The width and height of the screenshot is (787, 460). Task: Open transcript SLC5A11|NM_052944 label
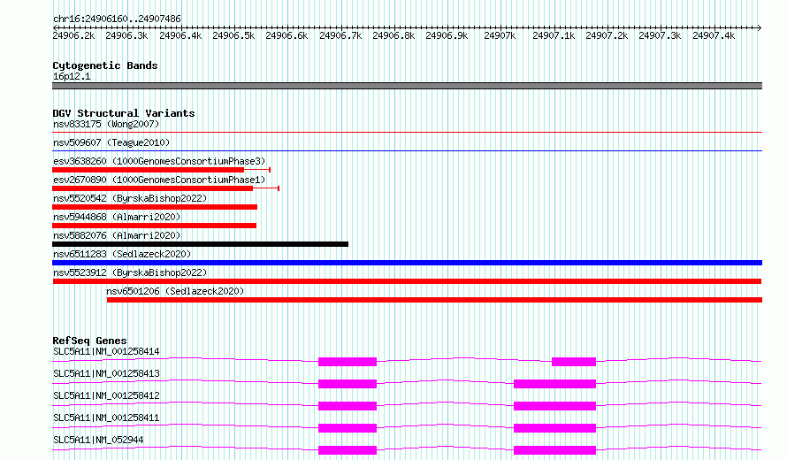[x=98, y=440]
